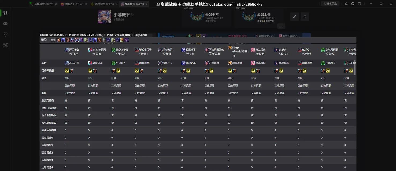
Task: Click the first banned champion icon
Action: [58, 40]
